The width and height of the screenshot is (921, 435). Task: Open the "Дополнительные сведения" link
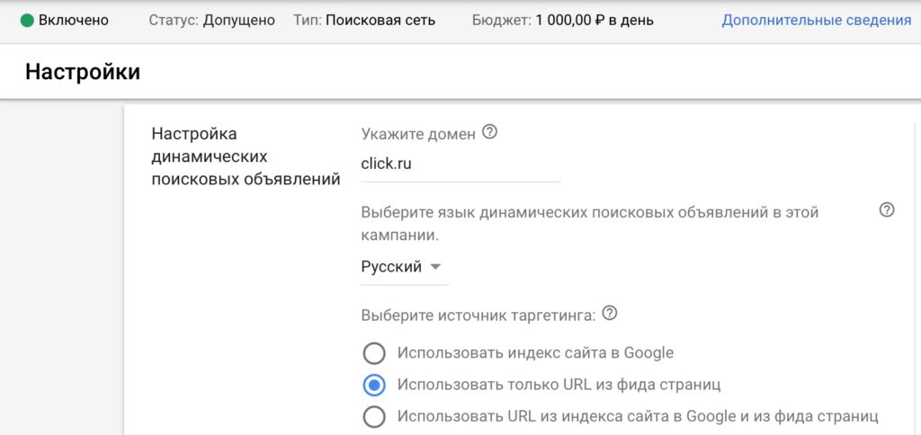816,20
